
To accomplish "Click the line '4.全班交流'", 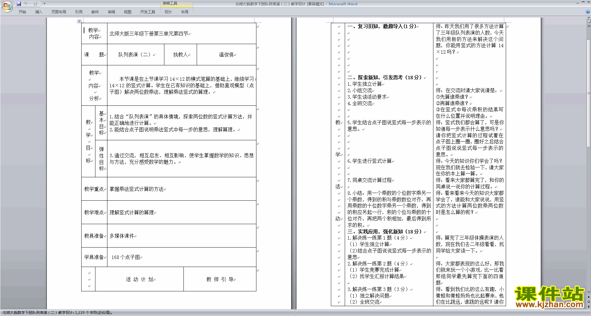I will pos(360,104).
